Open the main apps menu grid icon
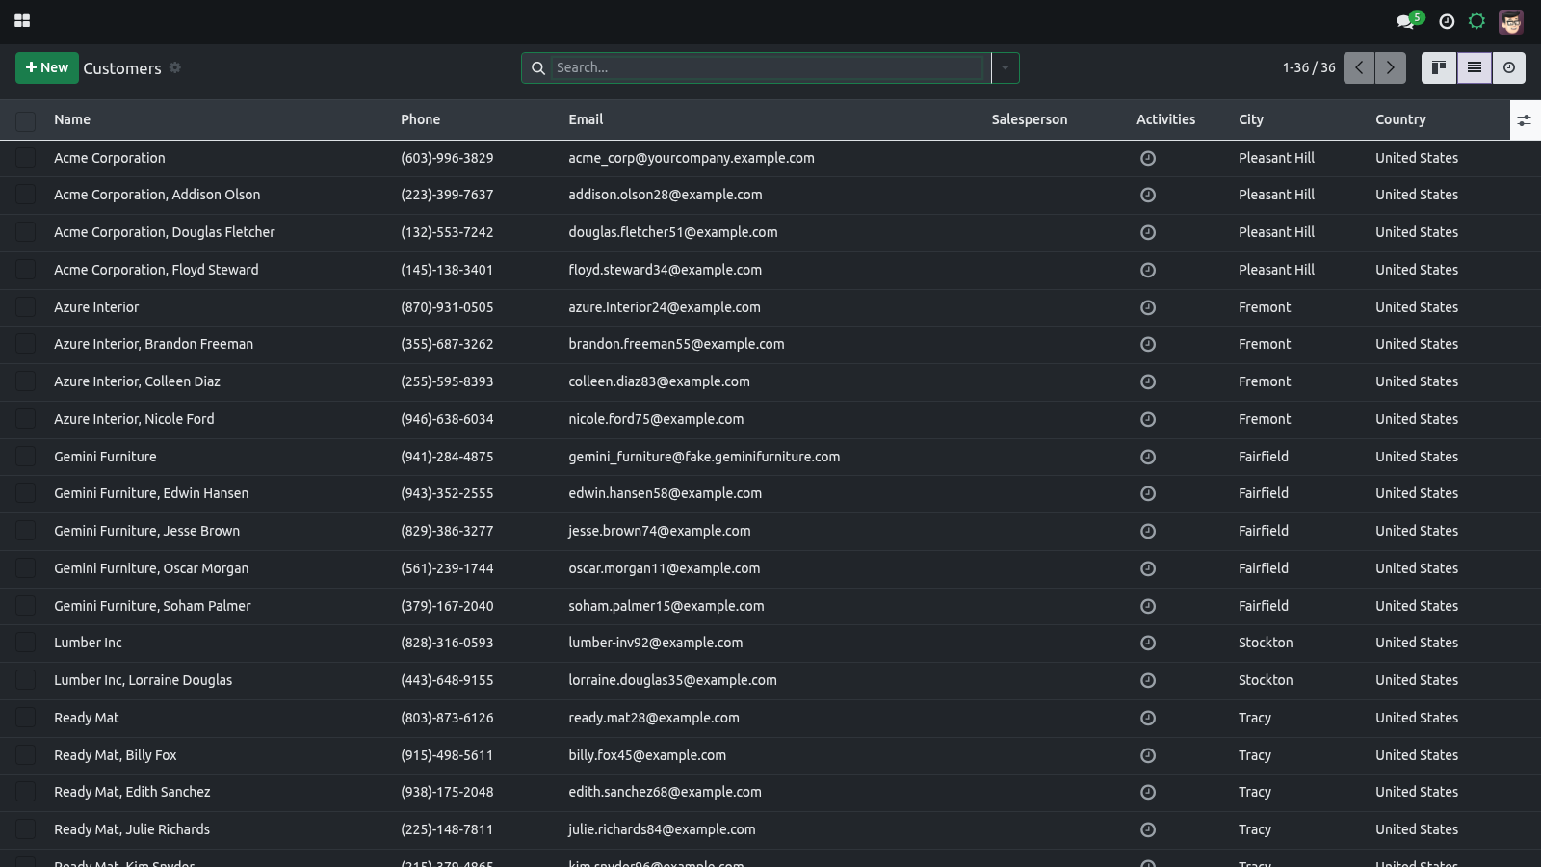 pyautogui.click(x=22, y=20)
